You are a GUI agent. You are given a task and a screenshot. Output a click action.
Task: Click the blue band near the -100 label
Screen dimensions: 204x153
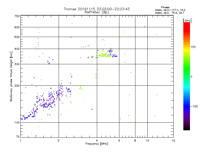coord(187,106)
